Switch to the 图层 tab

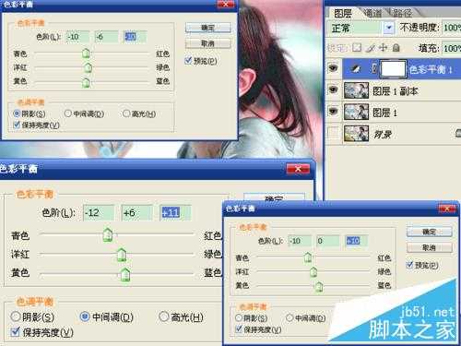pos(343,13)
